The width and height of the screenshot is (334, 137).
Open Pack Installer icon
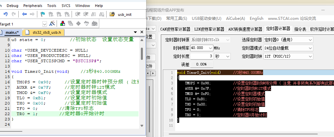click(x=94, y=23)
